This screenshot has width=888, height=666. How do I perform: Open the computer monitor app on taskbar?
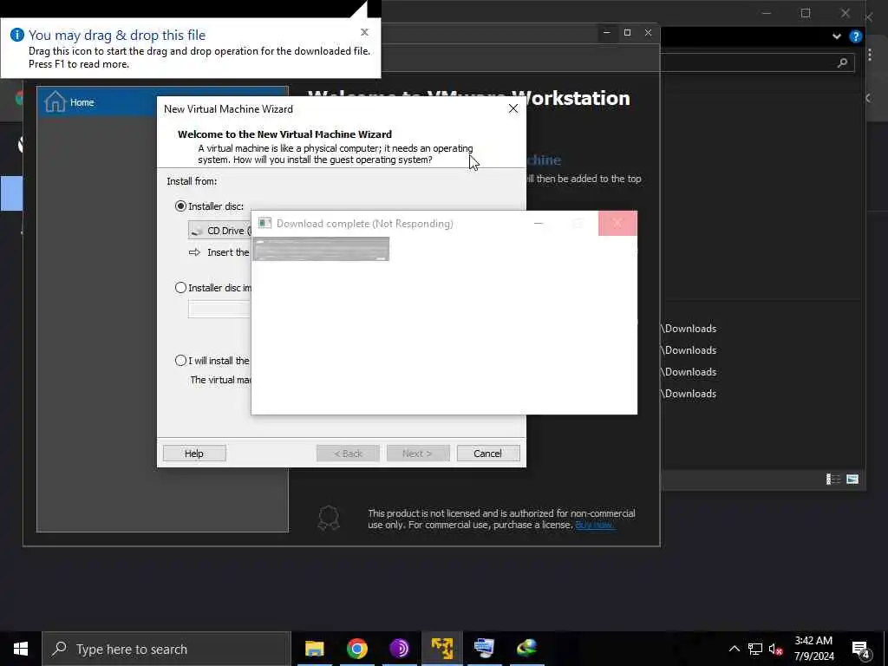pyautogui.click(x=484, y=649)
